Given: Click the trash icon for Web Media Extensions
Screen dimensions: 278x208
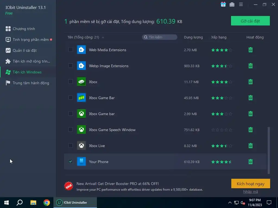Looking at the screenshot, I should pos(251,50).
